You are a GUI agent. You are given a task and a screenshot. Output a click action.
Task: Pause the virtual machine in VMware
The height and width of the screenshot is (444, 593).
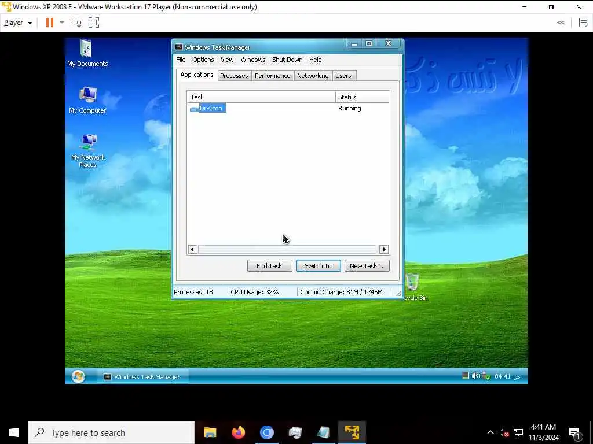point(50,23)
